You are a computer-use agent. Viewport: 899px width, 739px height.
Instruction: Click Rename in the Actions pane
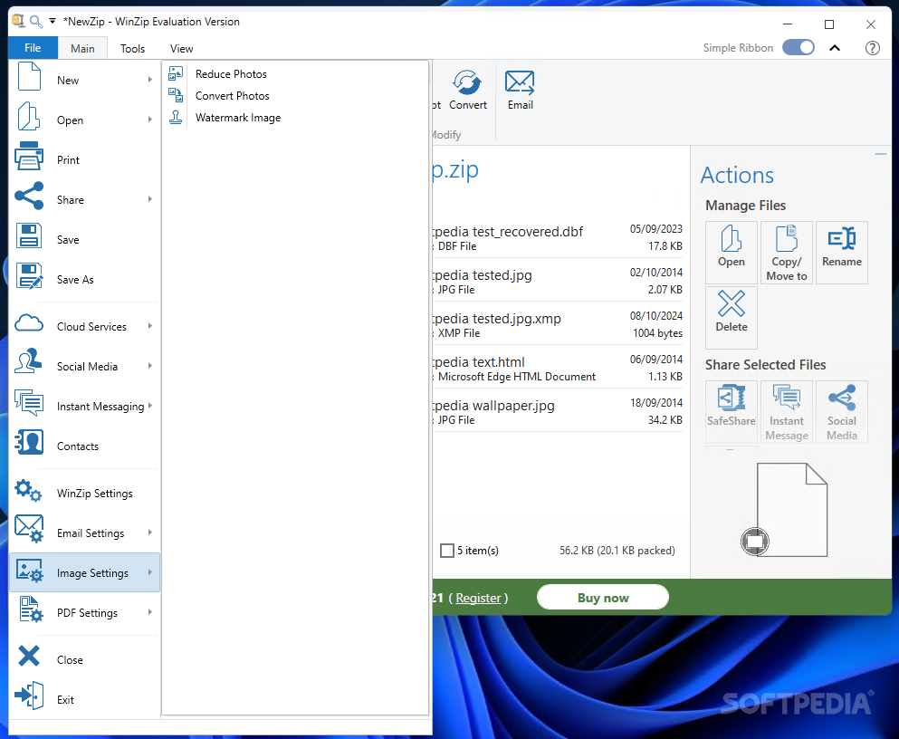[842, 253]
